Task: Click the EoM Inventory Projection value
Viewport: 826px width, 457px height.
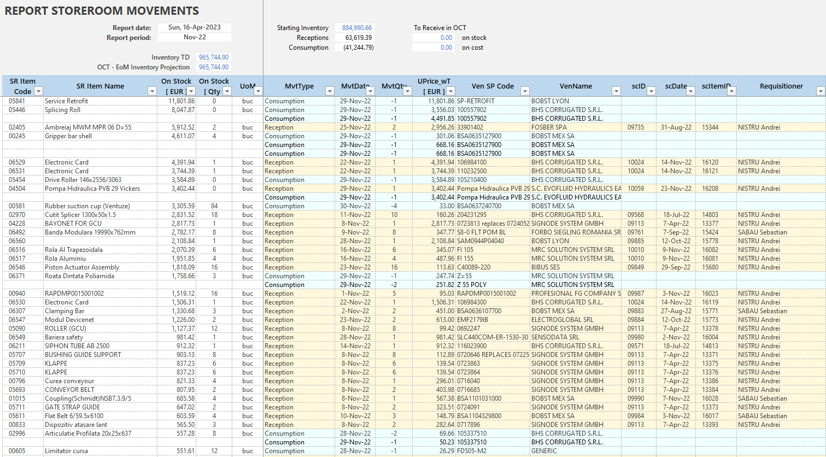Action: [214, 67]
